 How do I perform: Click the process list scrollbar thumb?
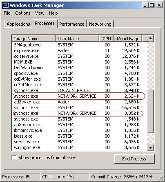click(151, 111)
